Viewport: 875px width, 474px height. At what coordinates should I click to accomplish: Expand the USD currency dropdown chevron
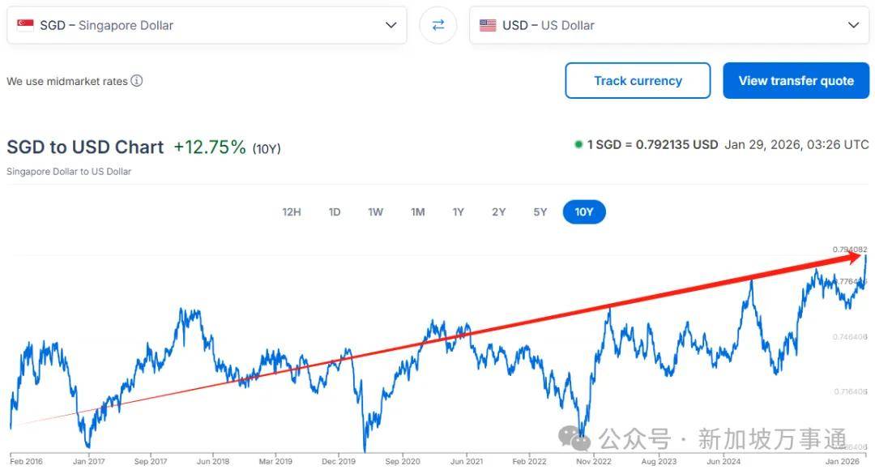coord(853,25)
